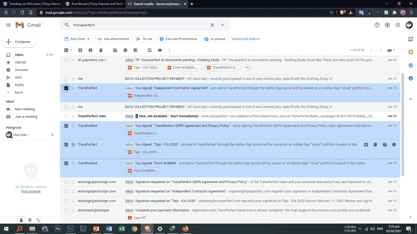Start a New meeting

[x=25, y=109]
